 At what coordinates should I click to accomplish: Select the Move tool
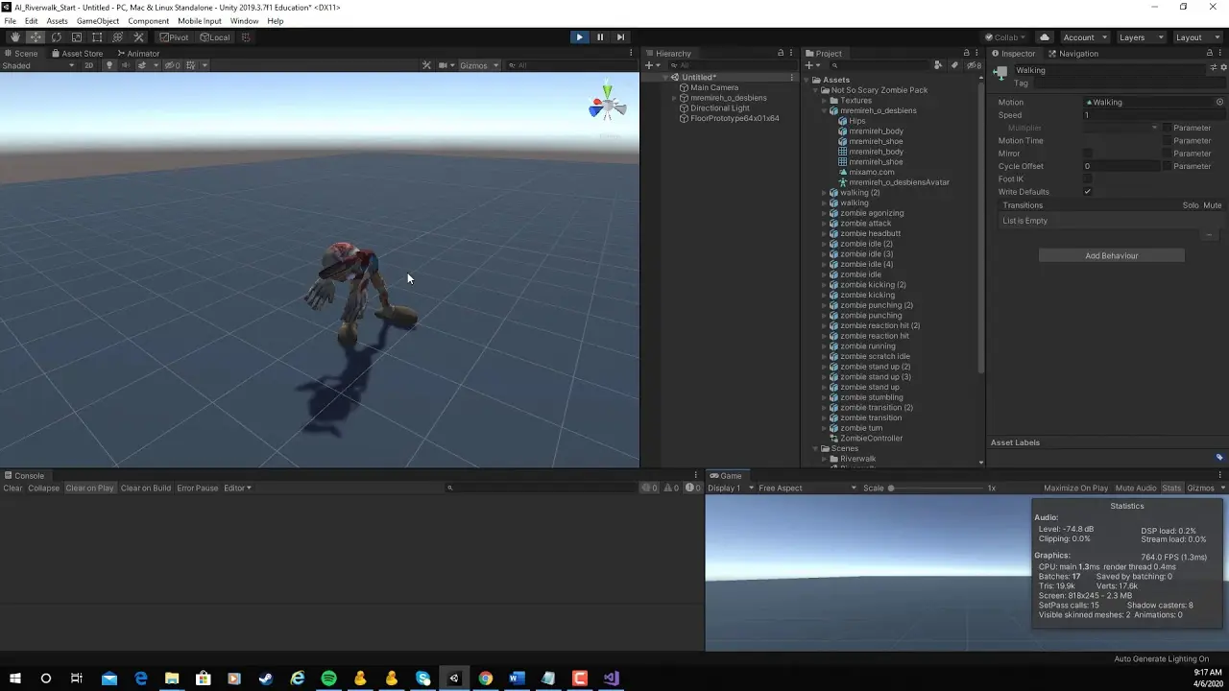(x=35, y=37)
